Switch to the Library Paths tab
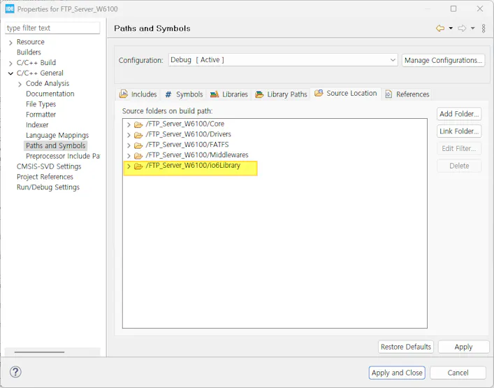This screenshot has width=494, height=388. (282, 94)
